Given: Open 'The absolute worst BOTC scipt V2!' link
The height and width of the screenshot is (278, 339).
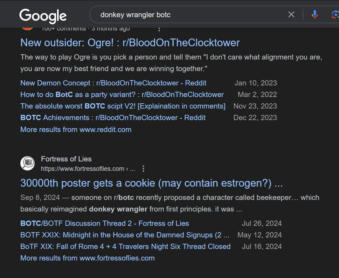Looking at the screenshot, I should pyautogui.click(x=123, y=106).
